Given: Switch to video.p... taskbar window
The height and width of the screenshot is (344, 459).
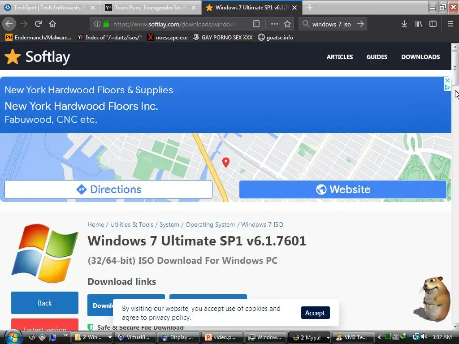Looking at the screenshot, I should 222,337.
